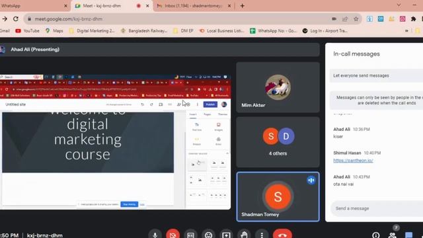
Task: Open meeting details info icon
Action: [376, 235]
